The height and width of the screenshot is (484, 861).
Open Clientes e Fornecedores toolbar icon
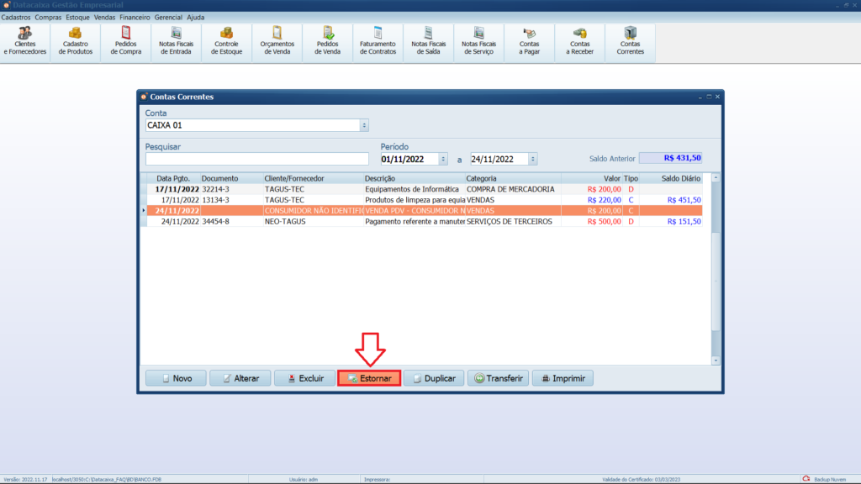click(25, 41)
